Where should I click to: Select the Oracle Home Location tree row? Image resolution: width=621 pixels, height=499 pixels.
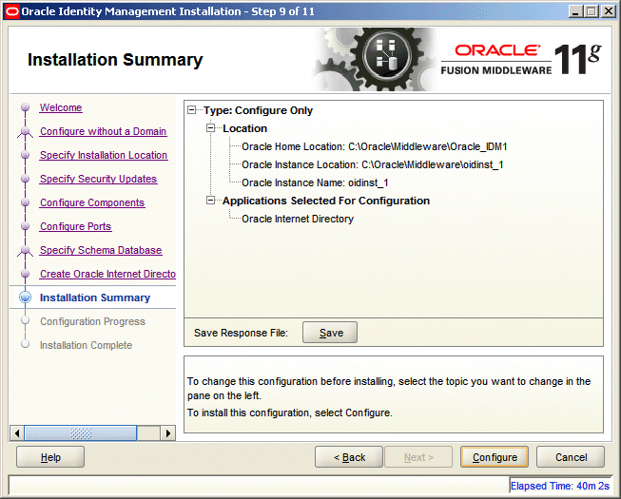(375, 146)
